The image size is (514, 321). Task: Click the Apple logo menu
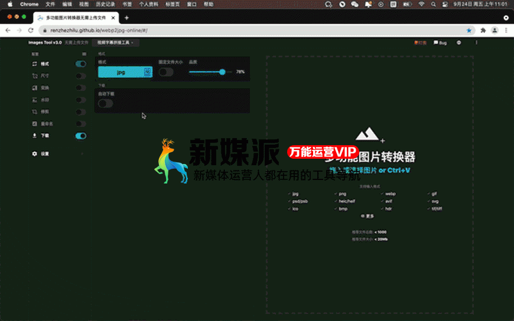[x=10, y=4]
